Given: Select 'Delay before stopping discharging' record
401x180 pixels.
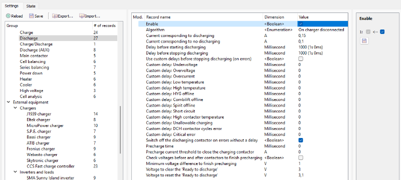Looking at the screenshot, I should (x=177, y=53).
